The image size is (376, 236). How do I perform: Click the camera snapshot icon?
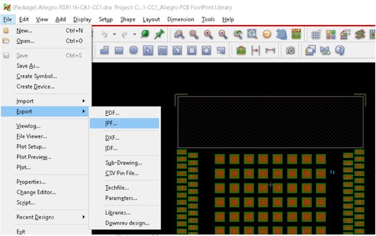(x=290, y=50)
